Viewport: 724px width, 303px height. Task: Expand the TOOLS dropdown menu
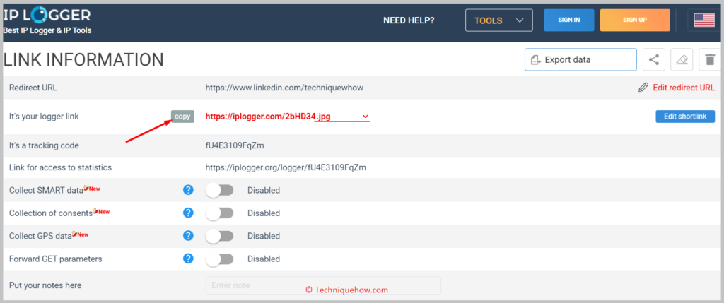[499, 20]
